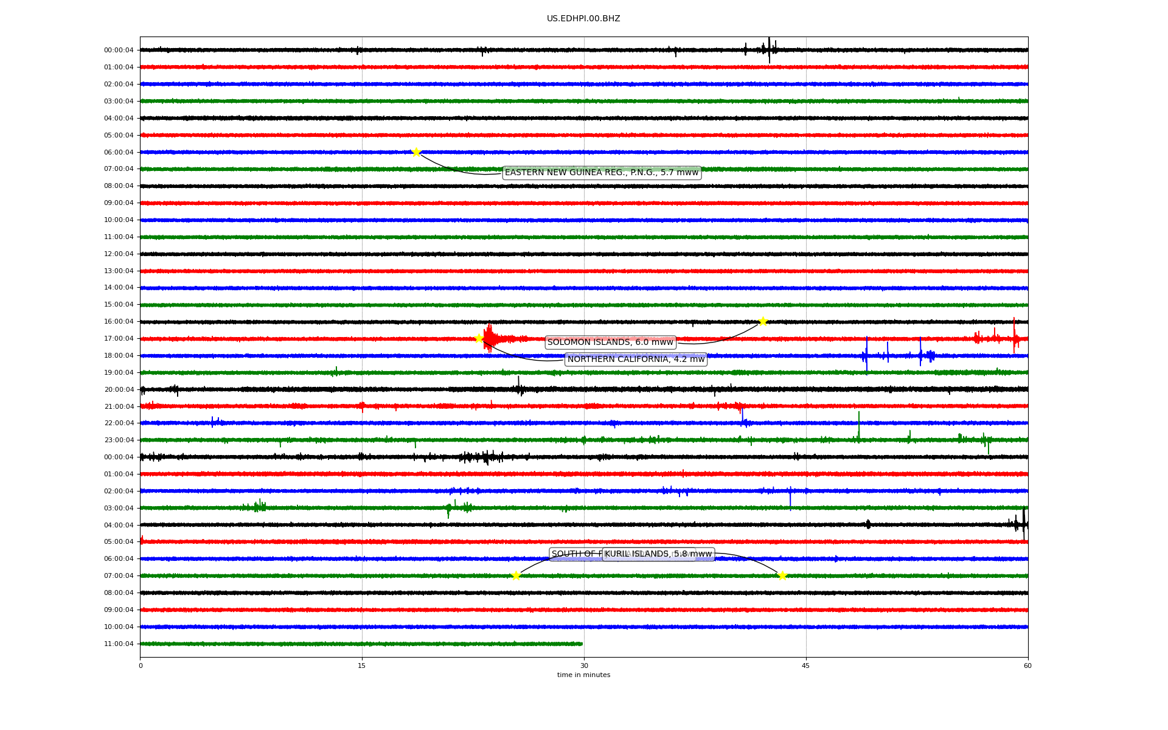The height and width of the screenshot is (730, 1168).
Task: Click the NORTHERN CALIFORNIA, 4.2 mw label
Action: [x=636, y=360]
